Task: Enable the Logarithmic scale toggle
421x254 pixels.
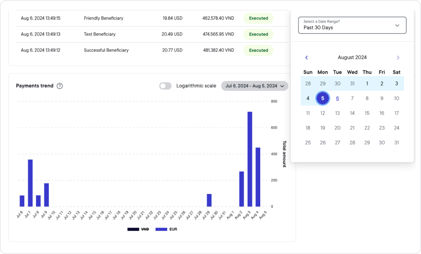Action: tap(165, 86)
